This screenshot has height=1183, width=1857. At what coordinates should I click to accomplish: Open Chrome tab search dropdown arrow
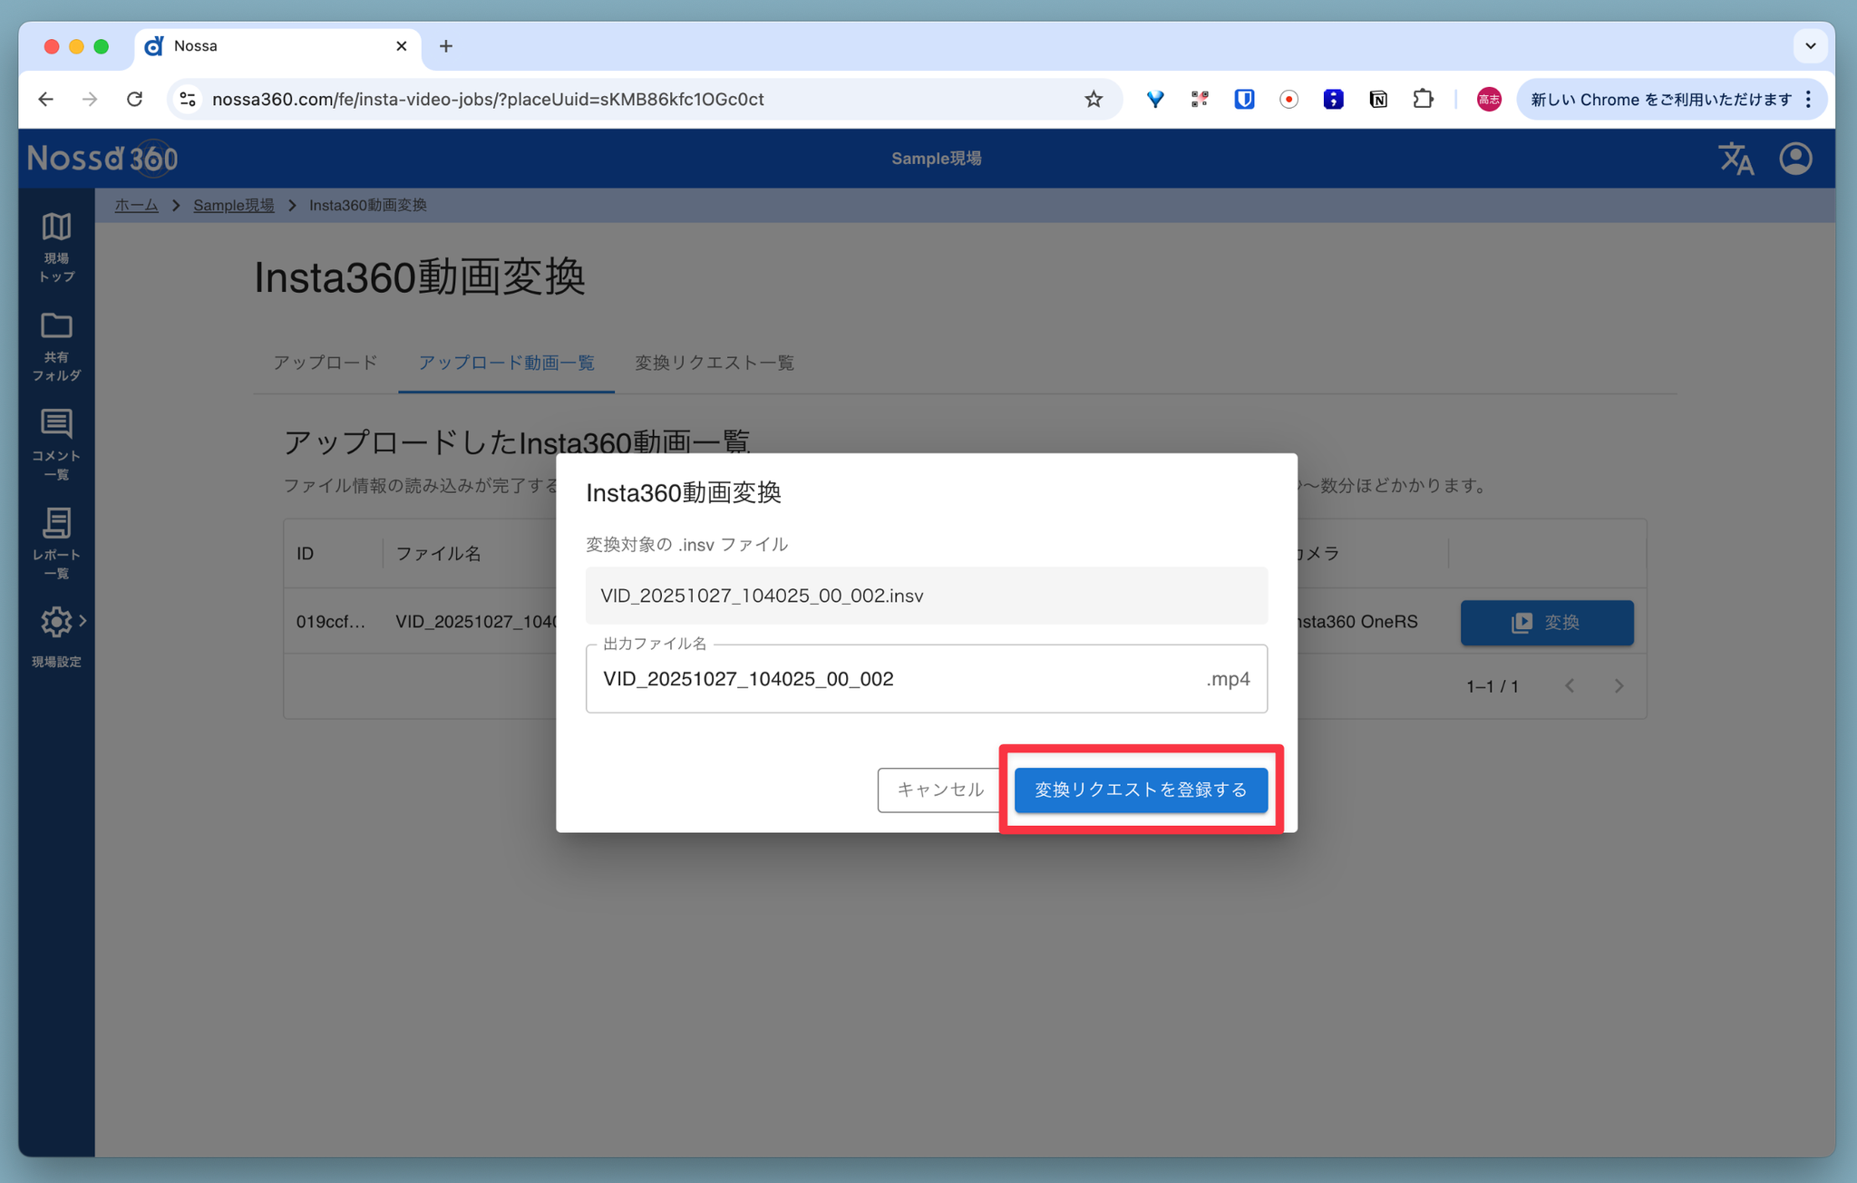[x=1810, y=46]
